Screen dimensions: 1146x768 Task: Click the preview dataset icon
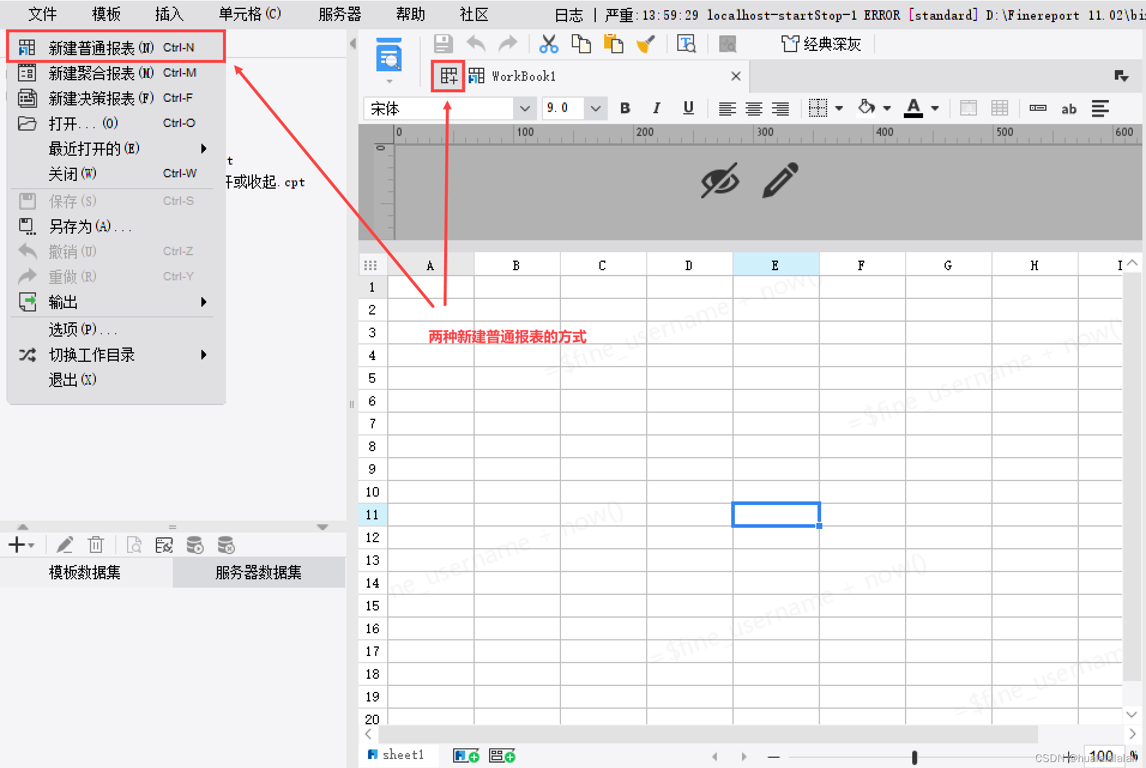[x=134, y=545]
